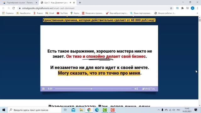Image resolution: width=201 pixels, height=113 pixels.
Task: Expand hidden bookmarks chevron
Action: coord(198,13)
